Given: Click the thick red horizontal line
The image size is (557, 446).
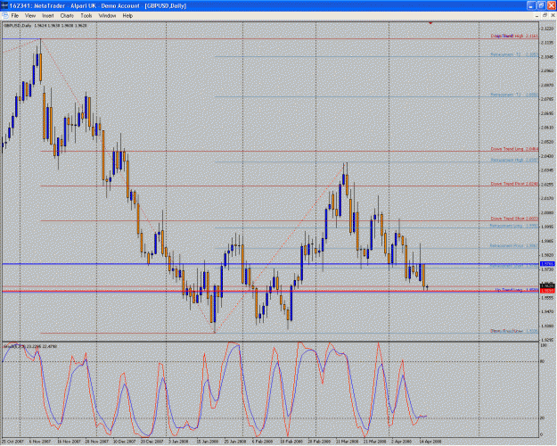Looking at the screenshot, I should [x=271, y=292].
